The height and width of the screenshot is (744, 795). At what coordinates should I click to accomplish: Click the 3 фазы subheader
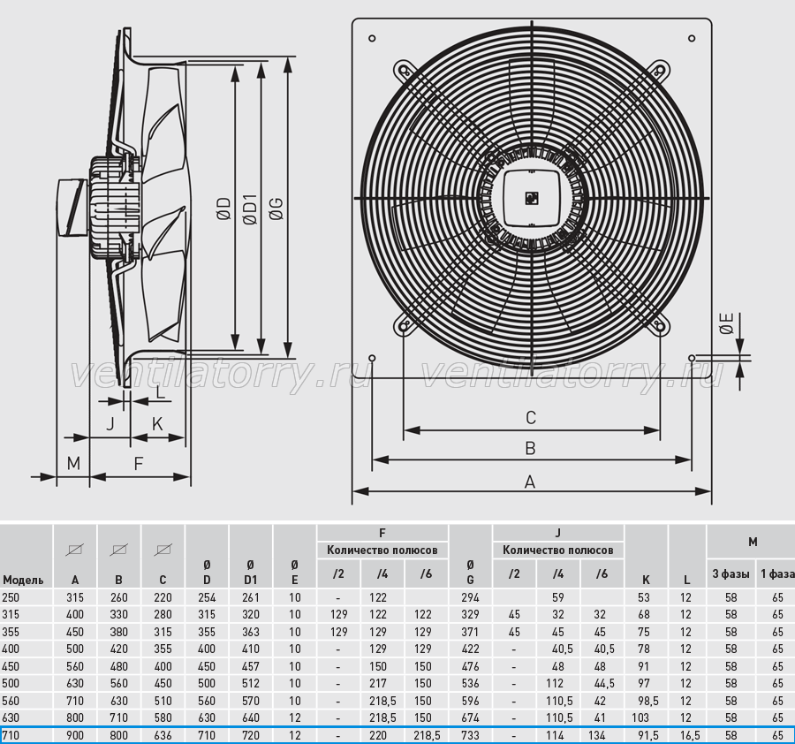[731, 574]
